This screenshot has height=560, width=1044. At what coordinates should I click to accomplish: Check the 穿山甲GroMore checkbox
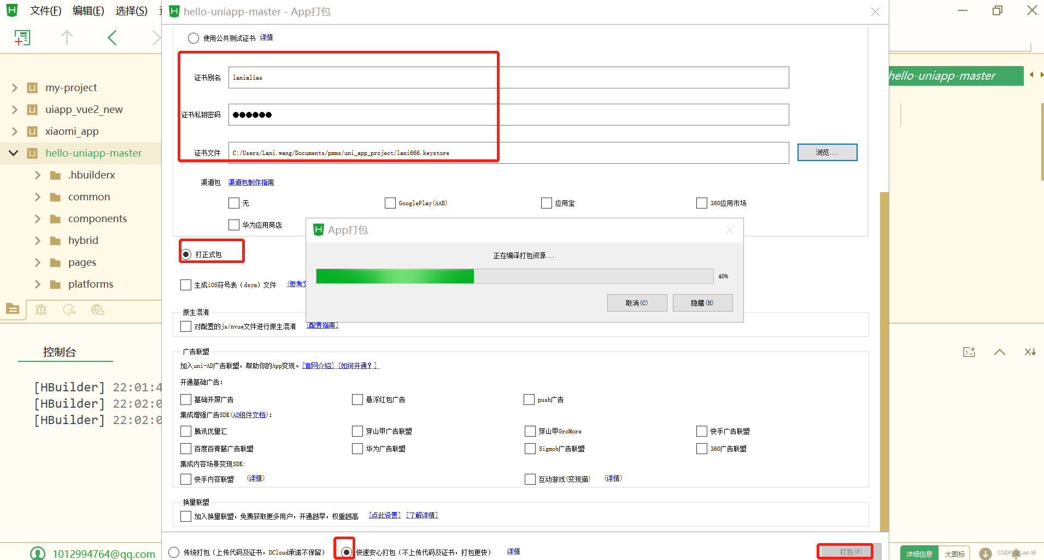click(x=530, y=431)
